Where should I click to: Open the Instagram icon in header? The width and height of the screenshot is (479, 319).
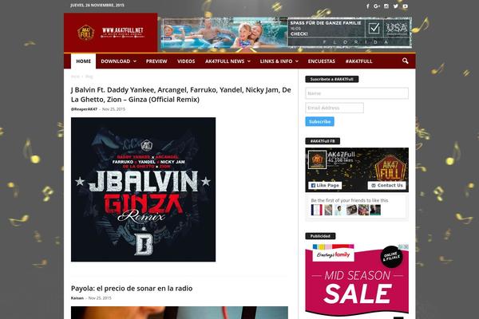tap(386, 6)
